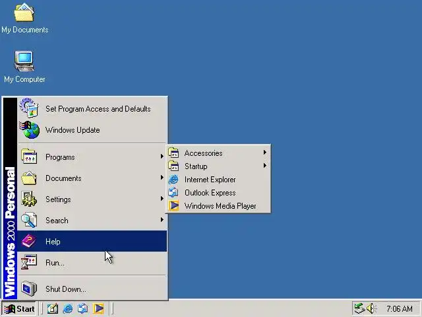This screenshot has width=422, height=317.
Task: Expand the Settings submenu arrow
Action: pos(162,199)
